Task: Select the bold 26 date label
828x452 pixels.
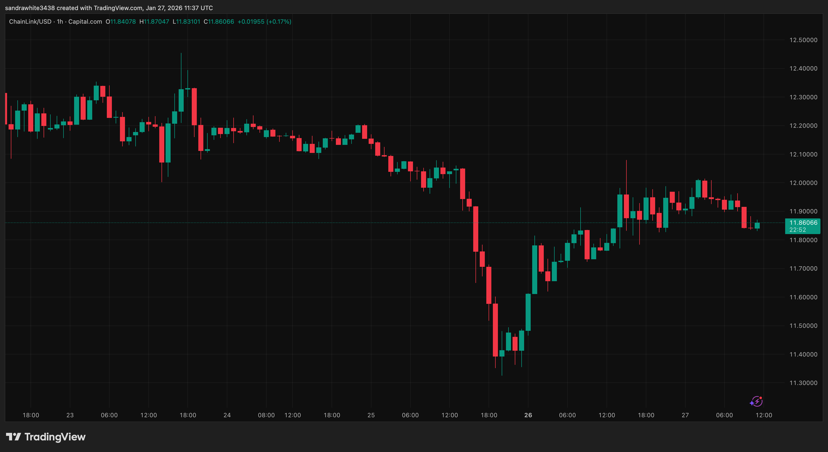Action: point(528,415)
